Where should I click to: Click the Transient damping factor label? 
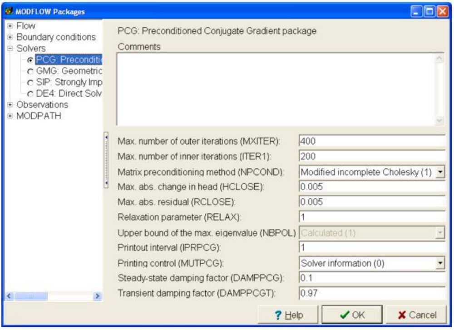point(197,293)
